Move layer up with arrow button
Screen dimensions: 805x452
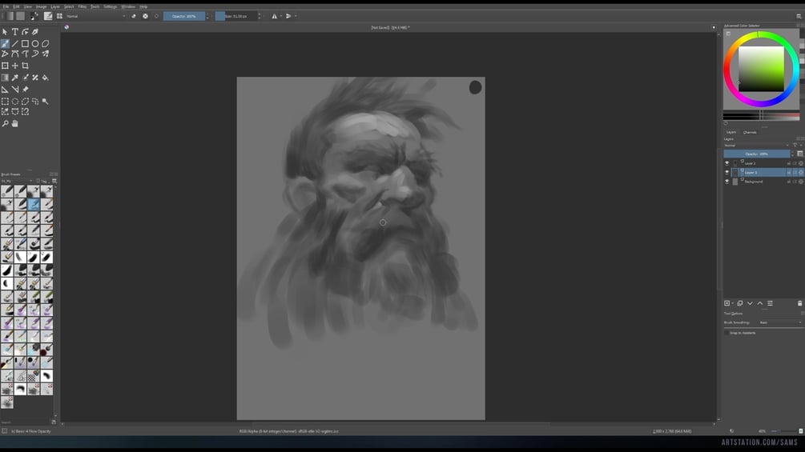point(760,303)
